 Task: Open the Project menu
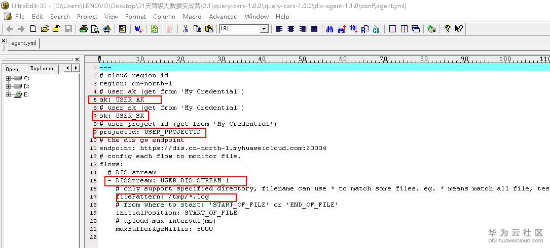pyautogui.click(x=87, y=17)
